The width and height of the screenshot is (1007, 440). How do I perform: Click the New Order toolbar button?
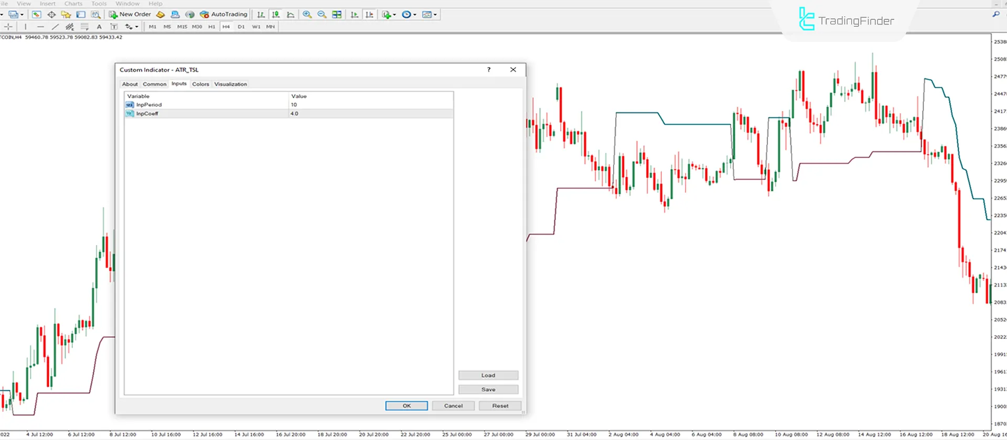(x=130, y=15)
